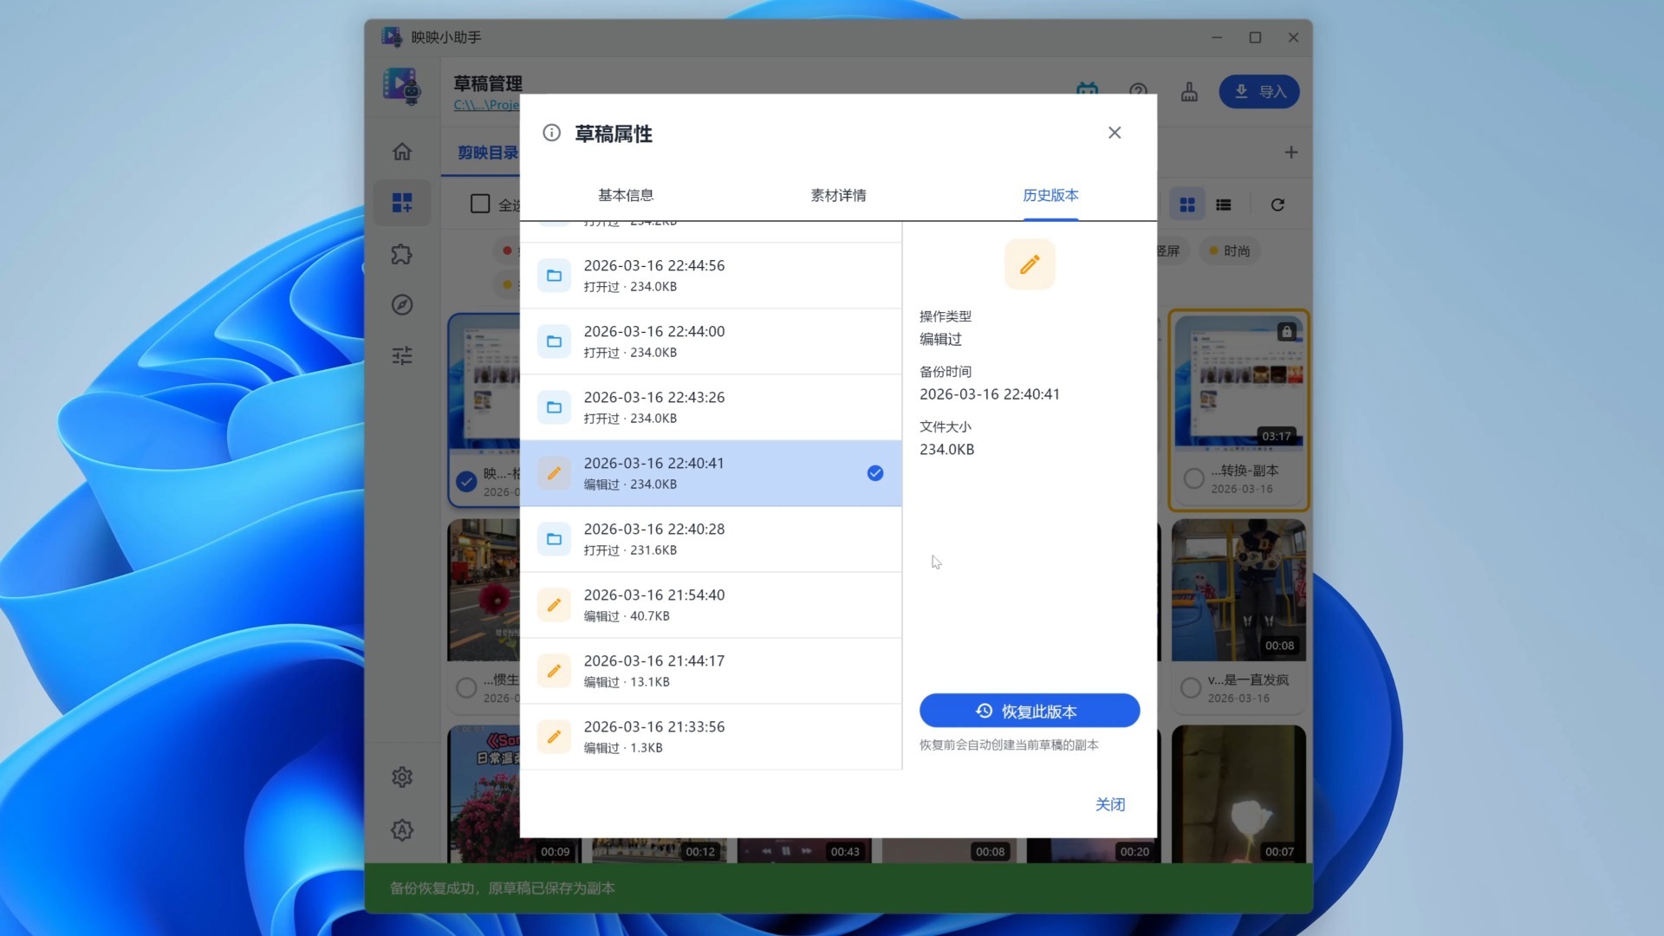Toggle the select-all checkbox

click(x=480, y=204)
